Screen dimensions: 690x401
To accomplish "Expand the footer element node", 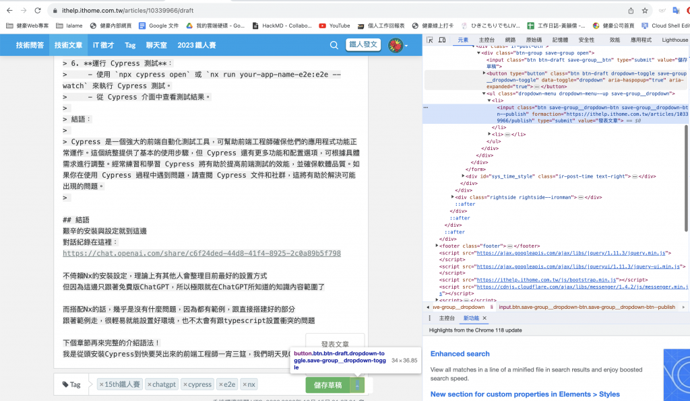I will click(437, 246).
